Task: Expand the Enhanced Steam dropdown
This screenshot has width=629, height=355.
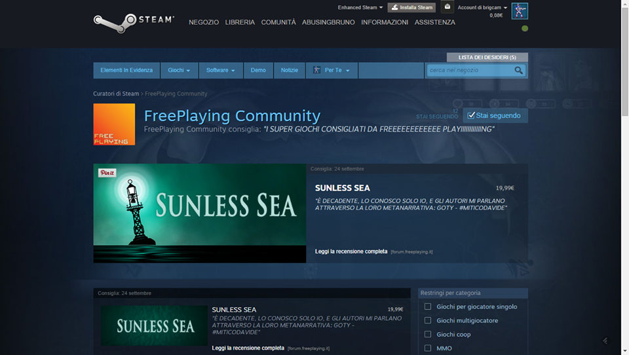Action: click(x=360, y=7)
